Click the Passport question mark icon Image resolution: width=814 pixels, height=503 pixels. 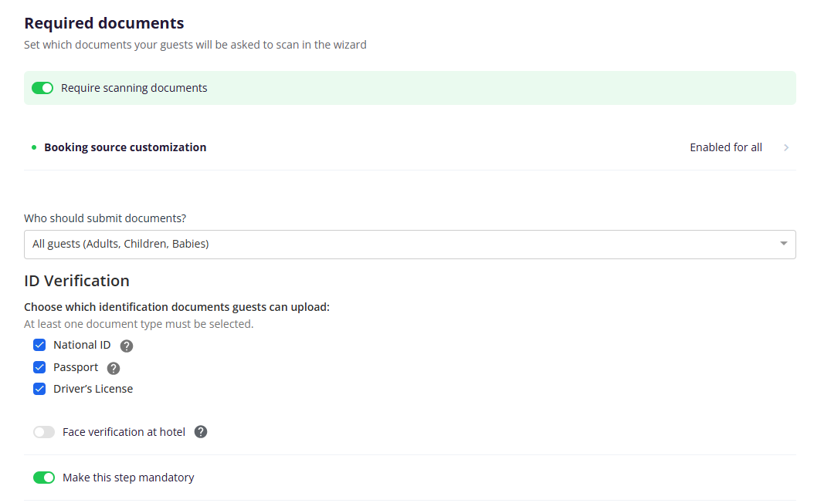click(114, 368)
